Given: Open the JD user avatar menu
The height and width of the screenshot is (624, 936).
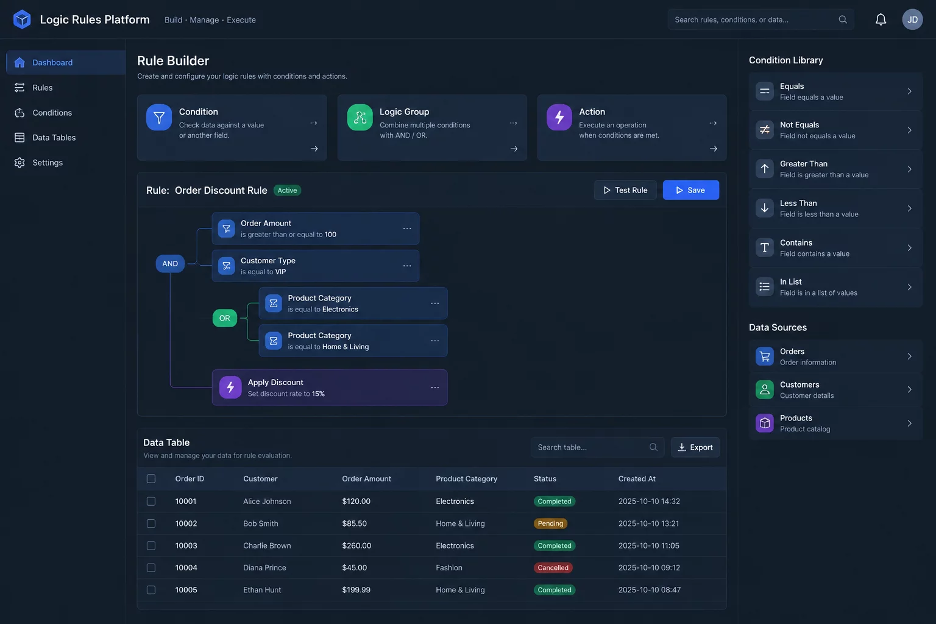Looking at the screenshot, I should click(912, 19).
